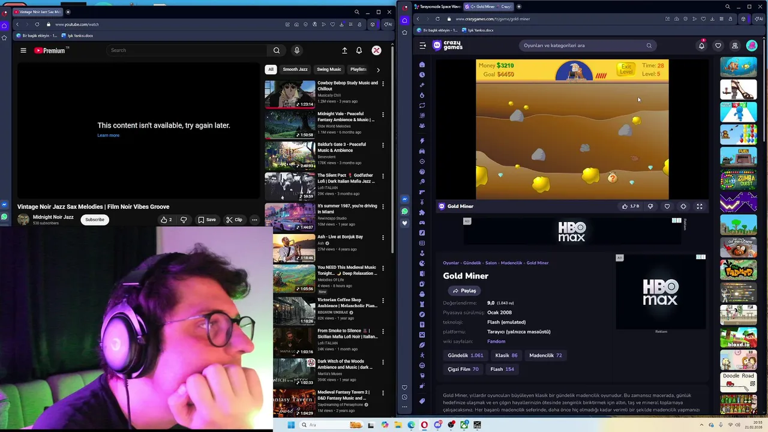The image size is (768, 432).
Task: Save the video to a playlist
Action: coord(206,220)
